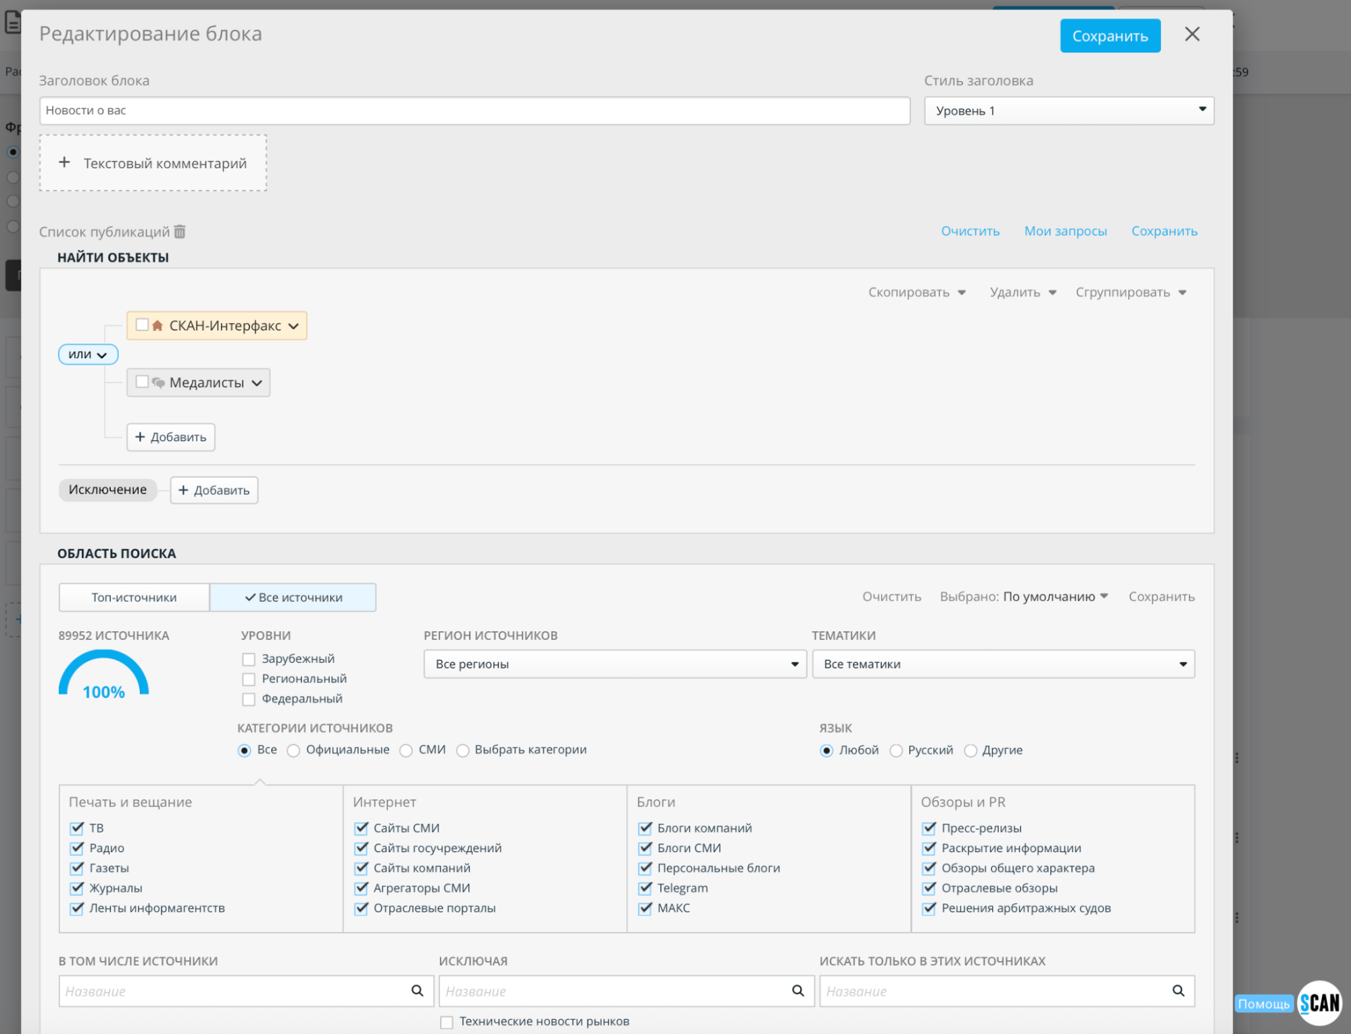Expand the Все регионы dropdown

pos(615,664)
